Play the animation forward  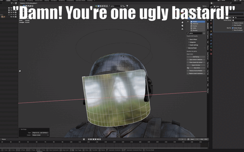(x=96, y=139)
